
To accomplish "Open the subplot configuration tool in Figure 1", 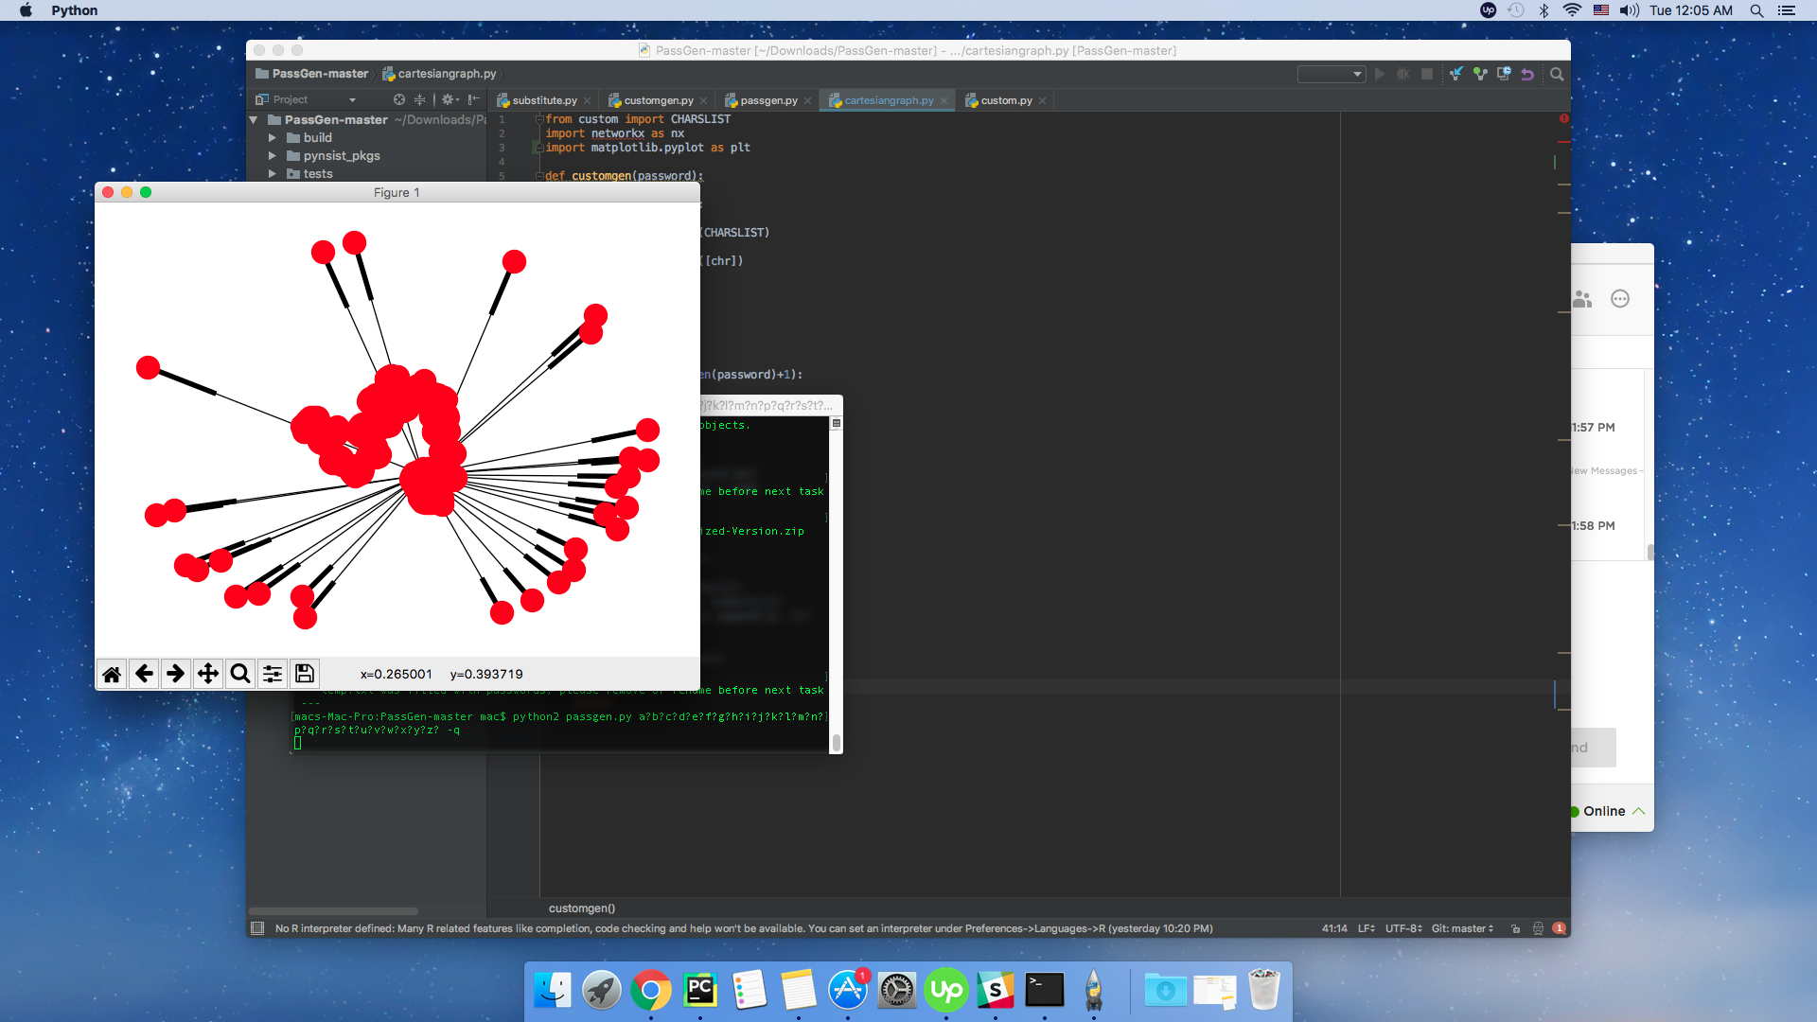I will click(x=272, y=673).
